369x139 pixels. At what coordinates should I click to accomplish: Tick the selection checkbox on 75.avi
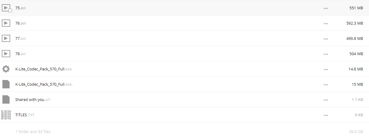coord(10,10)
